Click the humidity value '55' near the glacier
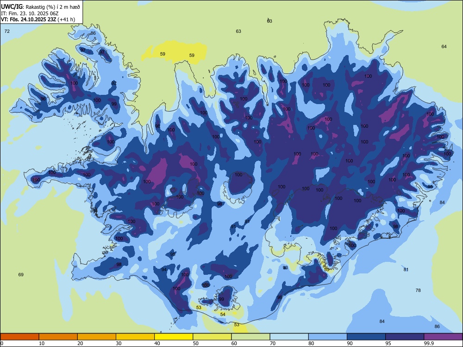This screenshot has width=463, height=347. [326, 269]
